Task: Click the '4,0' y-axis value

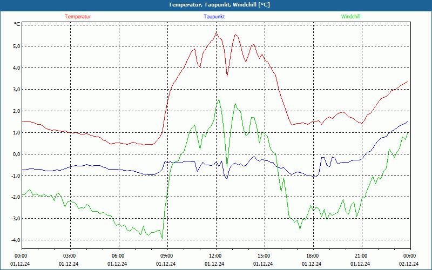Action: pyautogui.click(x=17, y=68)
